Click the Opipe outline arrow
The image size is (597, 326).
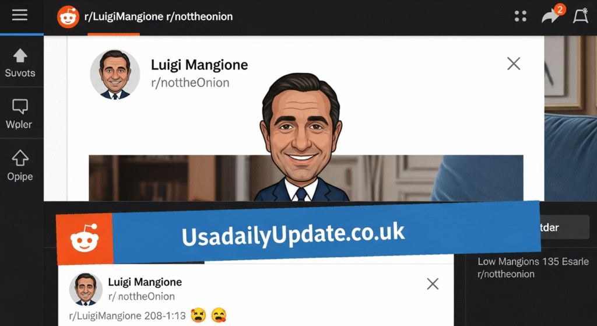pos(20,157)
